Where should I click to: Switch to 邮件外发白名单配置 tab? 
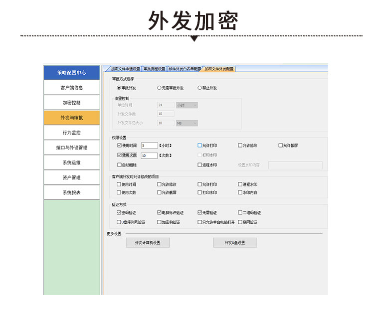coord(185,69)
